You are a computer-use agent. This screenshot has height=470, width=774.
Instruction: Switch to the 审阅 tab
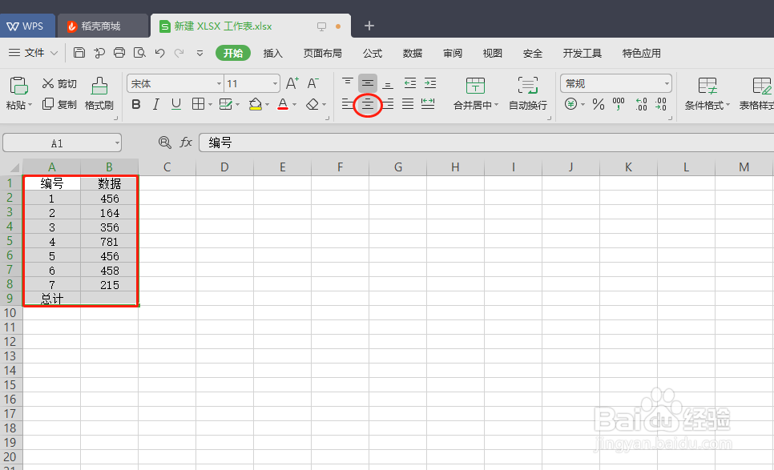tap(452, 54)
